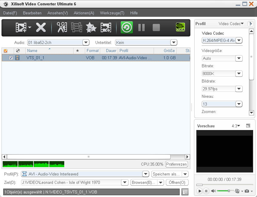Mute the preview speaker icon
Image resolution: width=257 pixels, height=197 pixels.
tap(213, 191)
